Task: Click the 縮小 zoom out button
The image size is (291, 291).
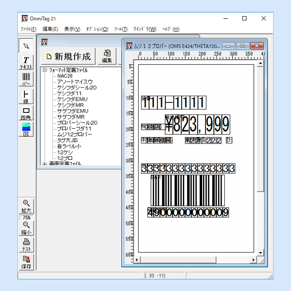Action: [26, 228]
